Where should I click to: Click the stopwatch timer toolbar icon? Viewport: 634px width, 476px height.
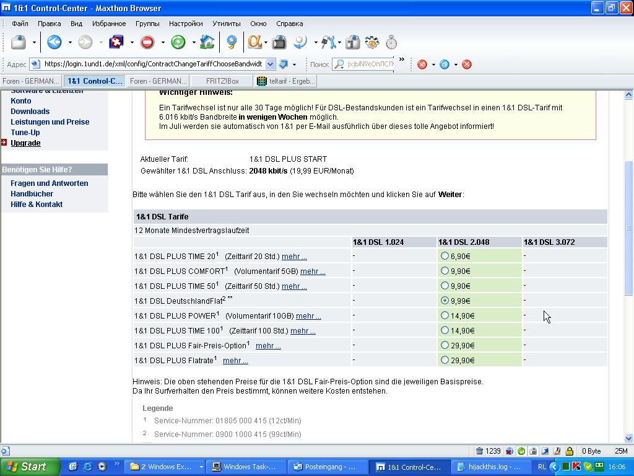click(391, 42)
